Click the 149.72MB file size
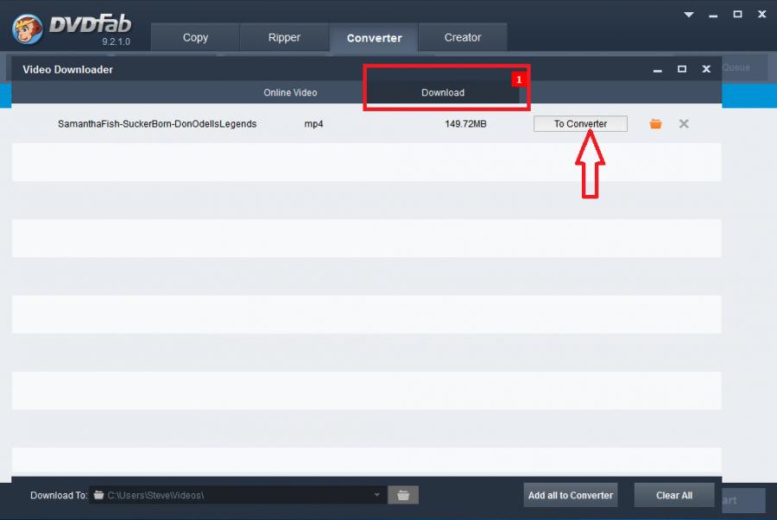777x520 pixels. click(x=465, y=123)
